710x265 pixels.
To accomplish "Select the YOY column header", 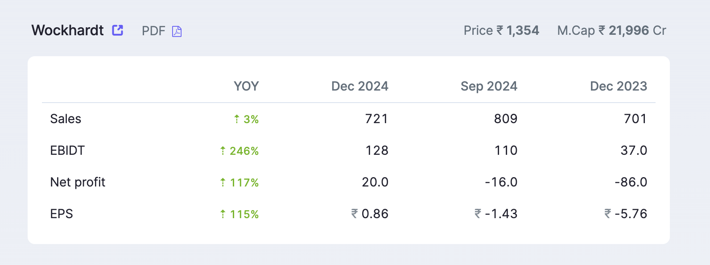I will [x=246, y=86].
